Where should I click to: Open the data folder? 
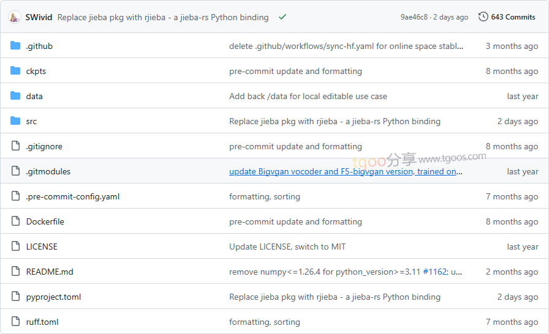tap(34, 96)
